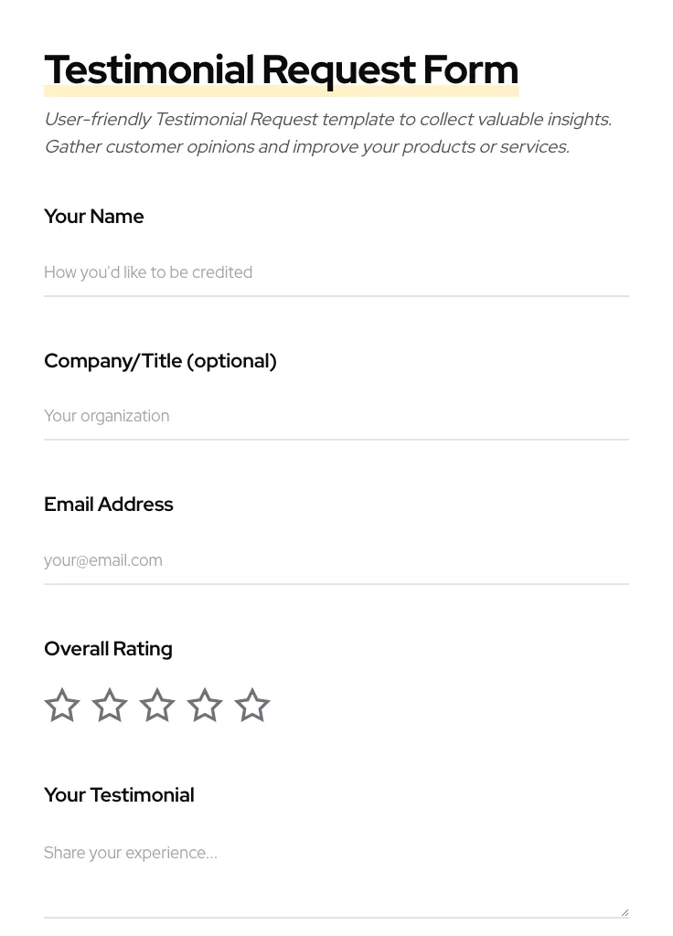Give a one-star rating by clicking leftmost star
This screenshot has width=673, height=936.
click(x=62, y=705)
